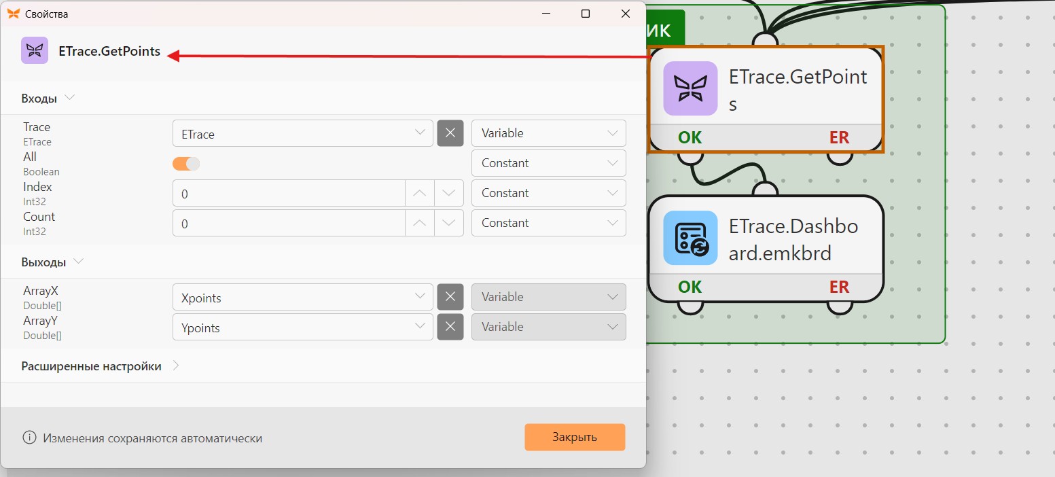The image size is (1055, 477).
Task: Clear the ArrayY Ypoints value with X button
Action: 450,327
